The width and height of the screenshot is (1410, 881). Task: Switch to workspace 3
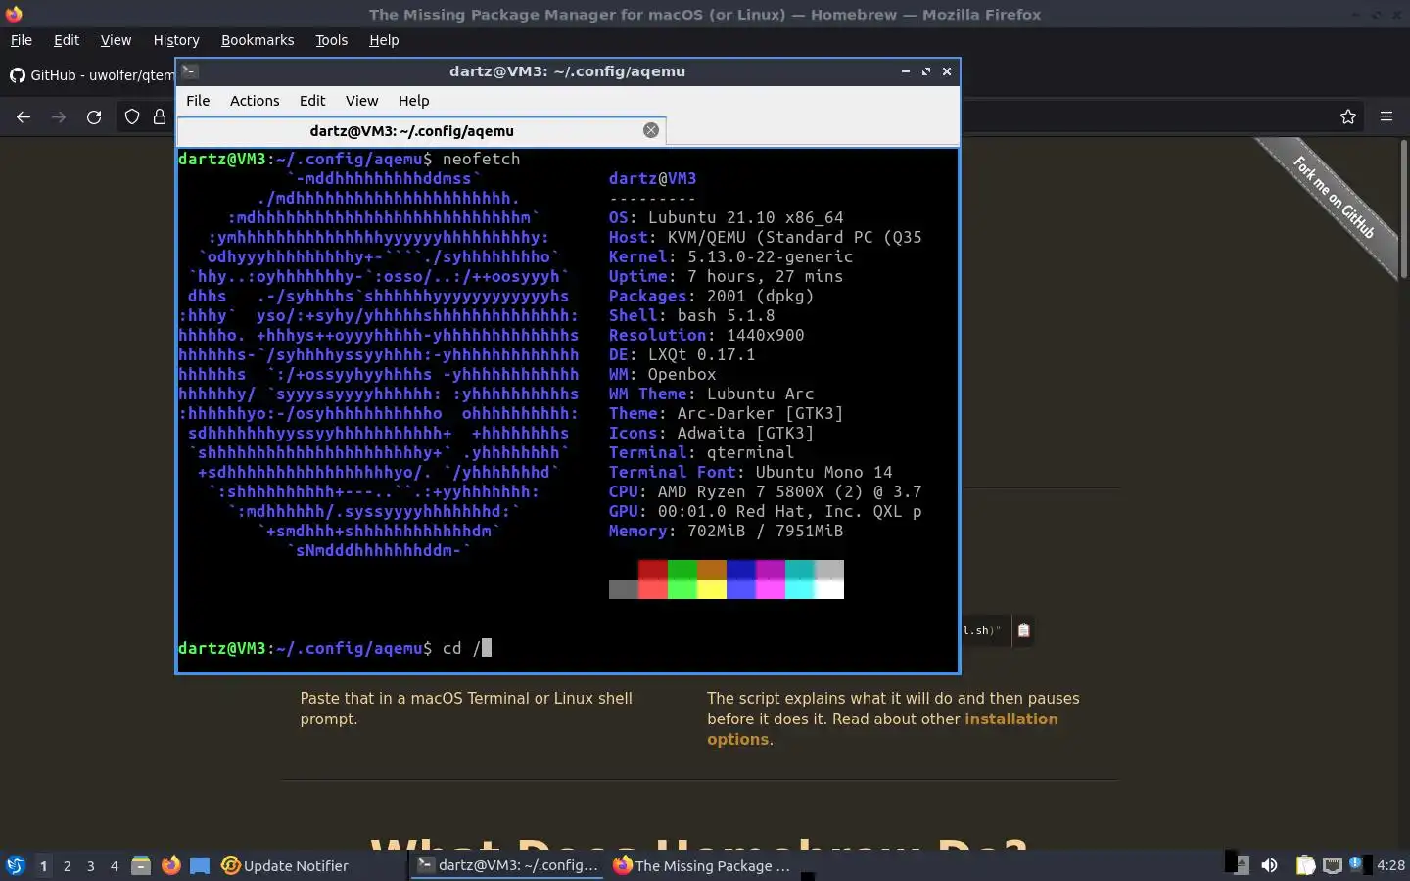pos(91,865)
